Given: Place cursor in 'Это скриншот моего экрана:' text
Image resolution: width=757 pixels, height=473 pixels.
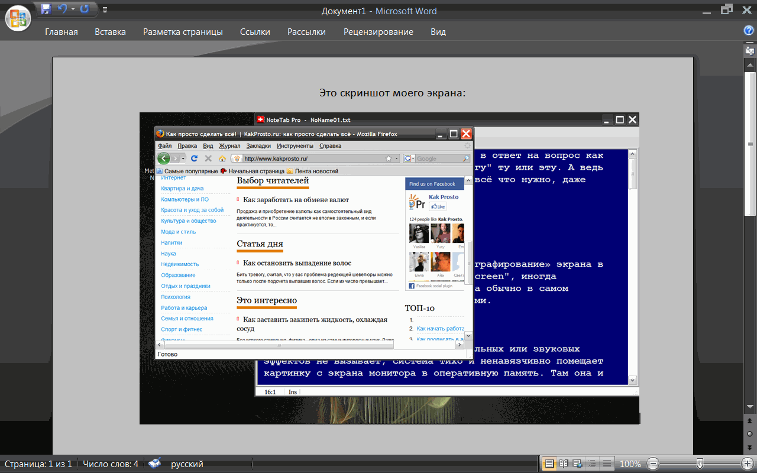Looking at the screenshot, I should [x=393, y=93].
